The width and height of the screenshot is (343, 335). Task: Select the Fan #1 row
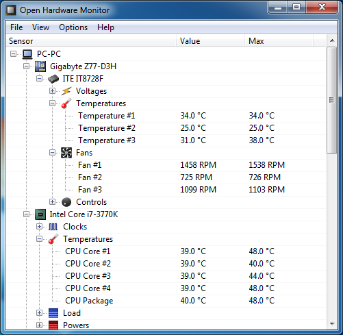[x=166, y=165]
